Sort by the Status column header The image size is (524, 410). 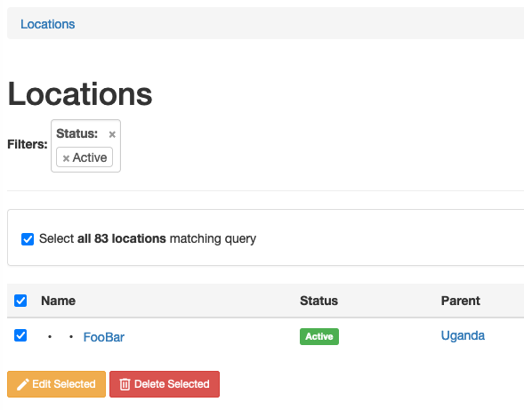[x=318, y=301]
